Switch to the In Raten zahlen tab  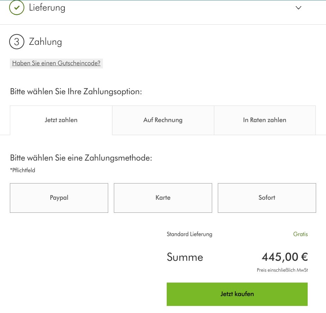pyautogui.click(x=264, y=120)
